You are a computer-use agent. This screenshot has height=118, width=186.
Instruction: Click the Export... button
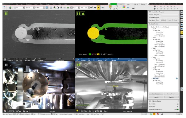pyautogui.click(x=171, y=97)
